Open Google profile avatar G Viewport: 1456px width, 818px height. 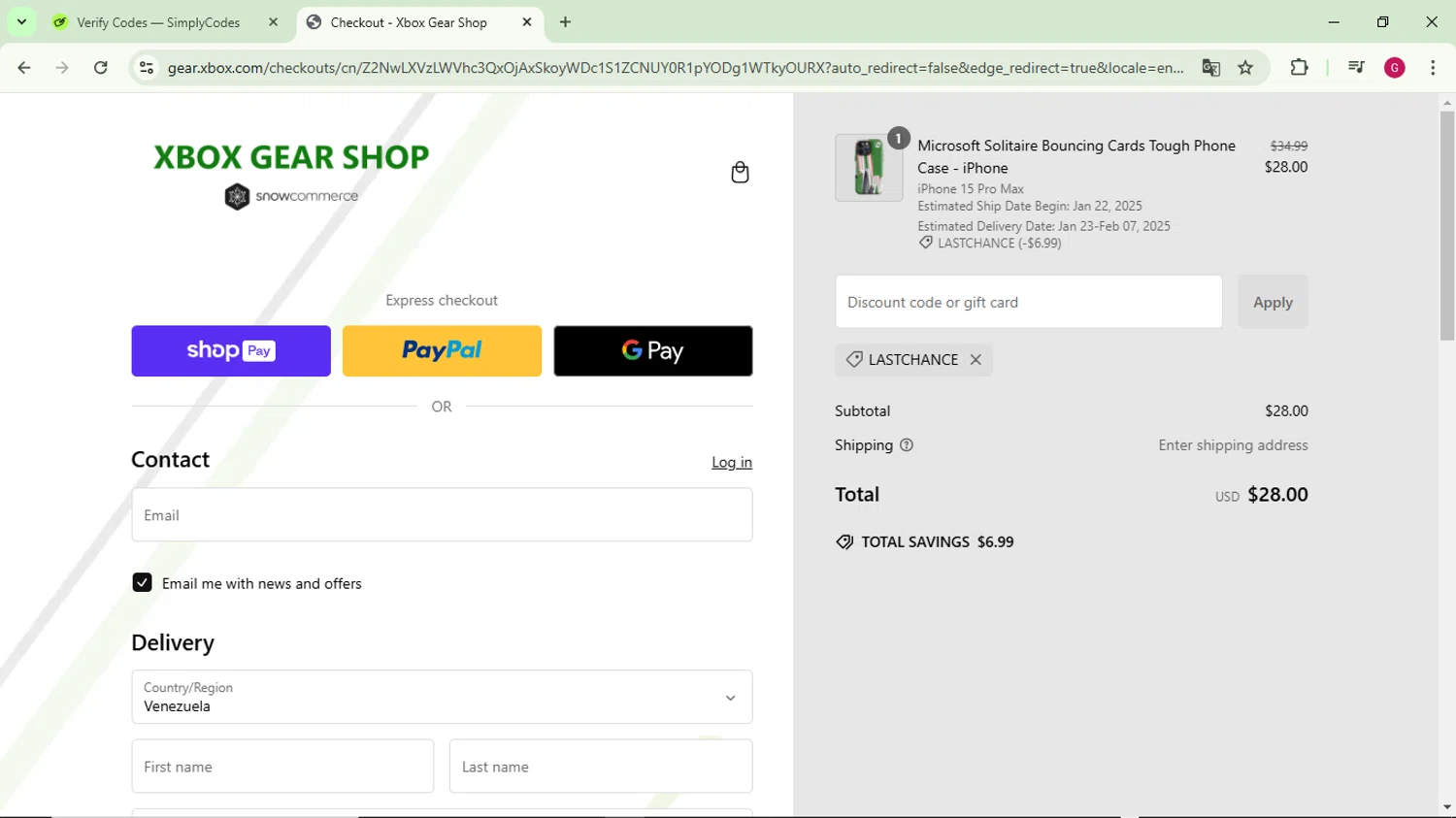click(x=1395, y=68)
